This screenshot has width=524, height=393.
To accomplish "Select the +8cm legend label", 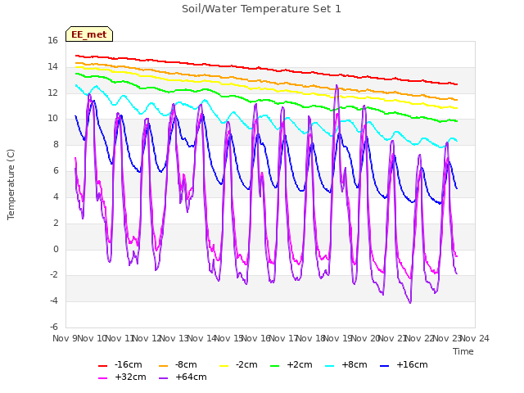I will click(355, 364).
